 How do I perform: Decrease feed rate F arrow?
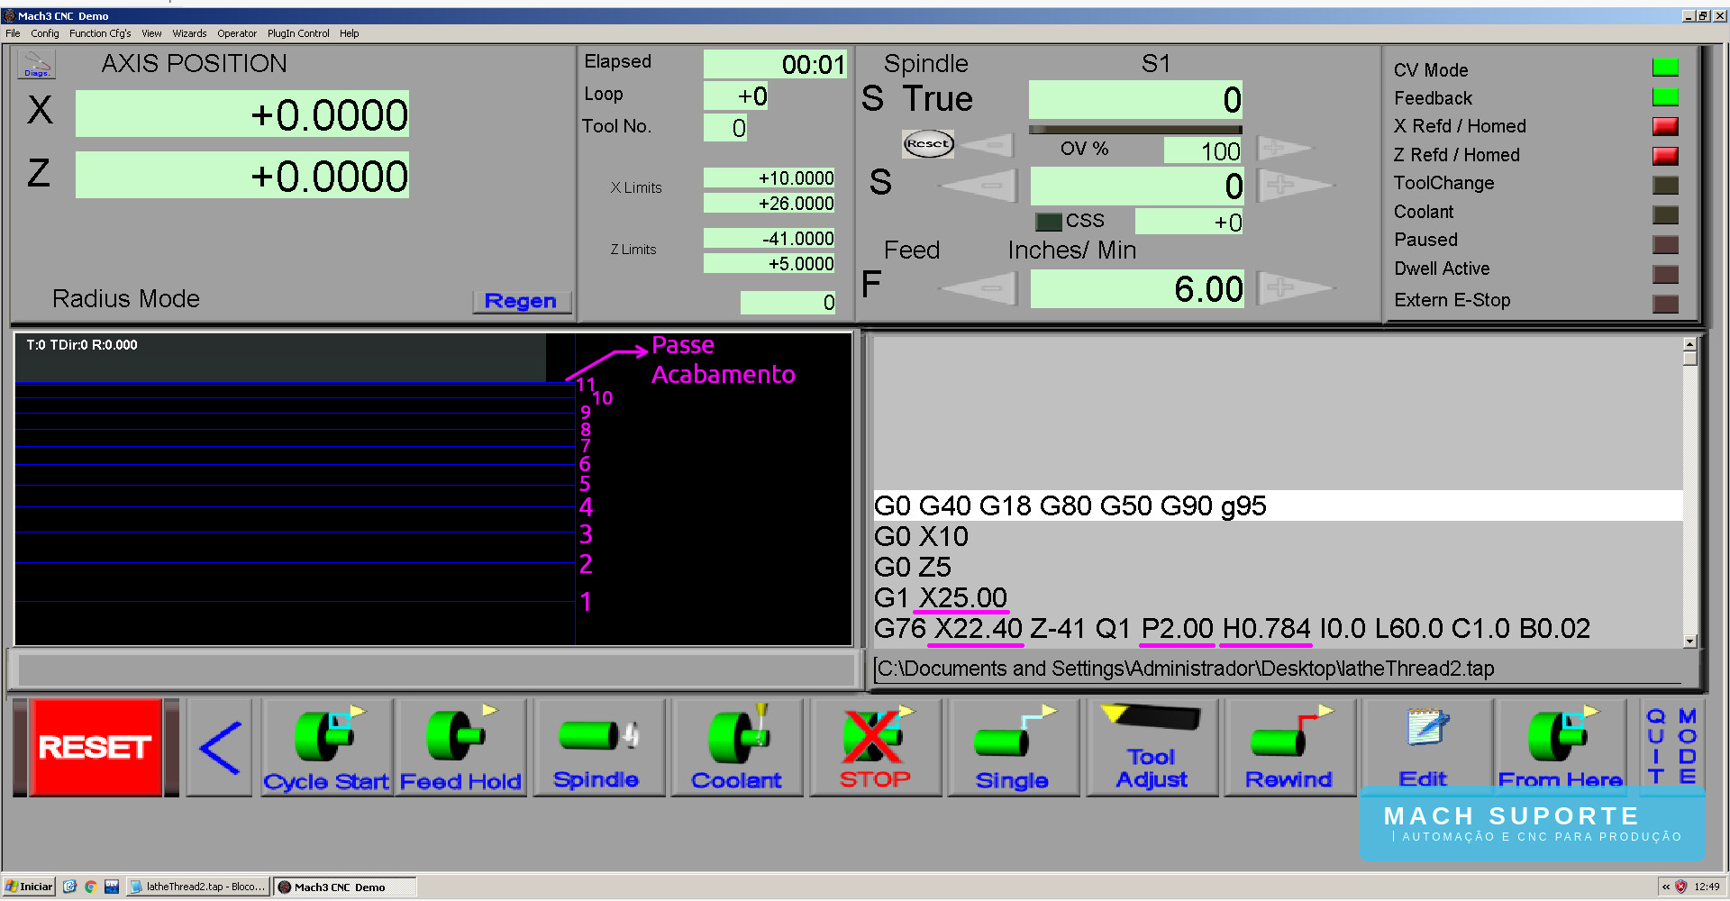point(979,288)
